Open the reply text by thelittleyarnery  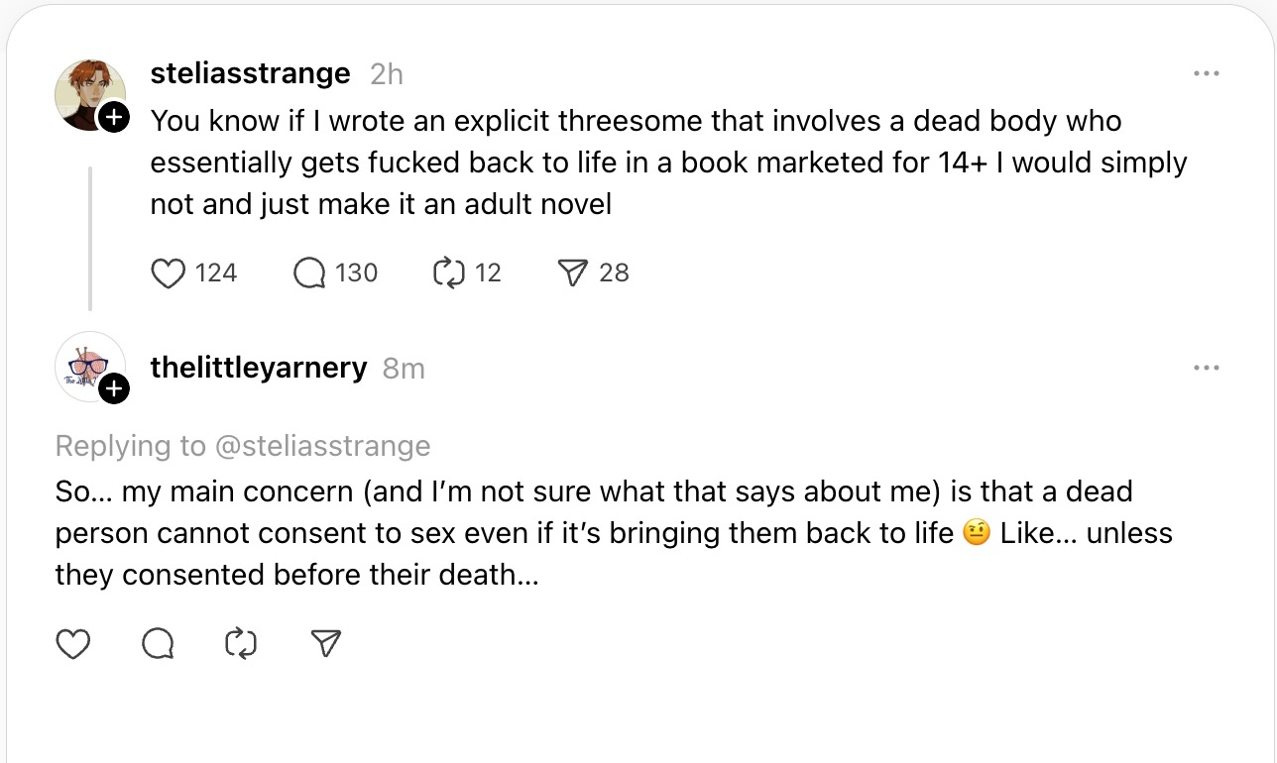[595, 533]
